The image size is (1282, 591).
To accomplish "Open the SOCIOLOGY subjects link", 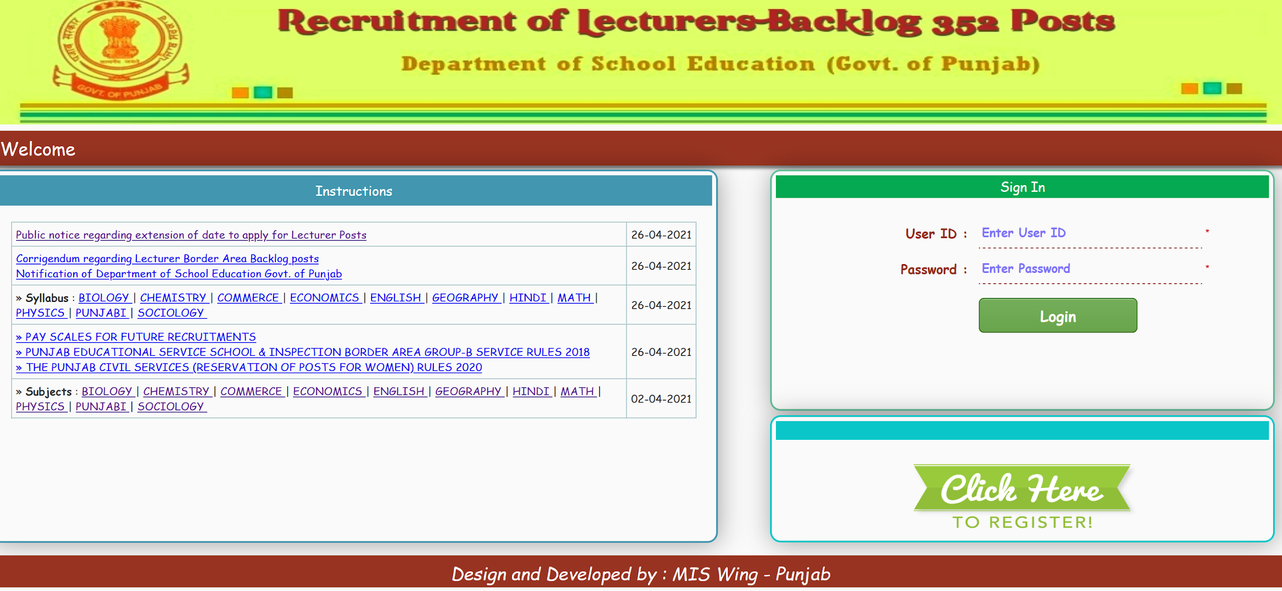I will tap(171, 406).
